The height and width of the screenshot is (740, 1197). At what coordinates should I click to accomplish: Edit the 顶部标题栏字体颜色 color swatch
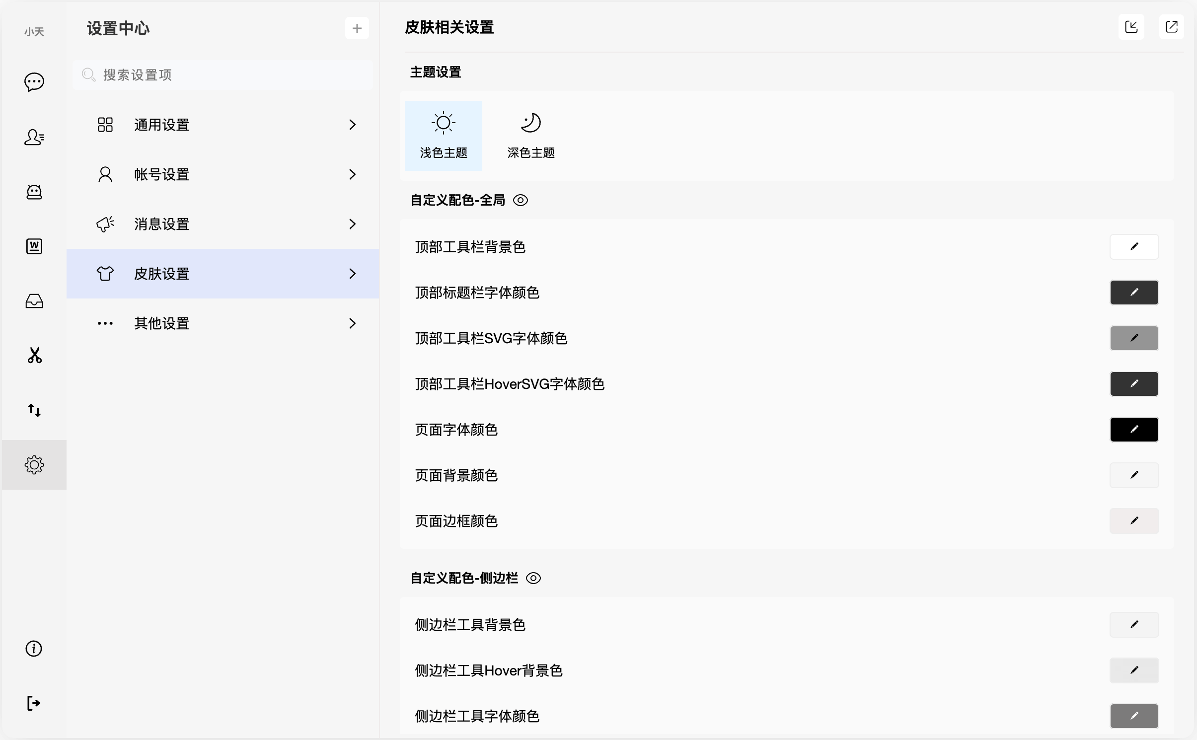[x=1134, y=293]
